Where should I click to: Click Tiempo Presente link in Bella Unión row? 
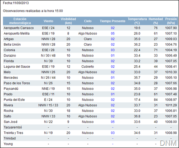(113, 44)
